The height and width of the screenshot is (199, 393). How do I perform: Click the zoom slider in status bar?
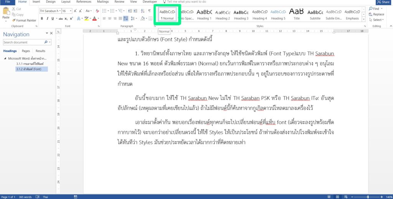[x=368, y=197]
